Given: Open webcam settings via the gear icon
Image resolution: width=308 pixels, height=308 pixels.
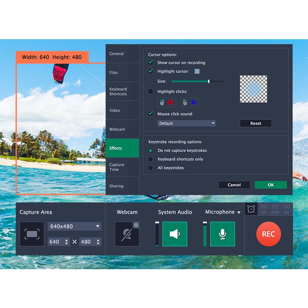Looking at the screenshot, I should click(136, 225).
